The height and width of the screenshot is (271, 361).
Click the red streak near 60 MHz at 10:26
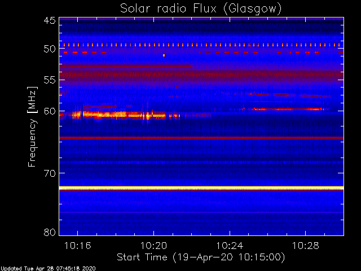288,109
